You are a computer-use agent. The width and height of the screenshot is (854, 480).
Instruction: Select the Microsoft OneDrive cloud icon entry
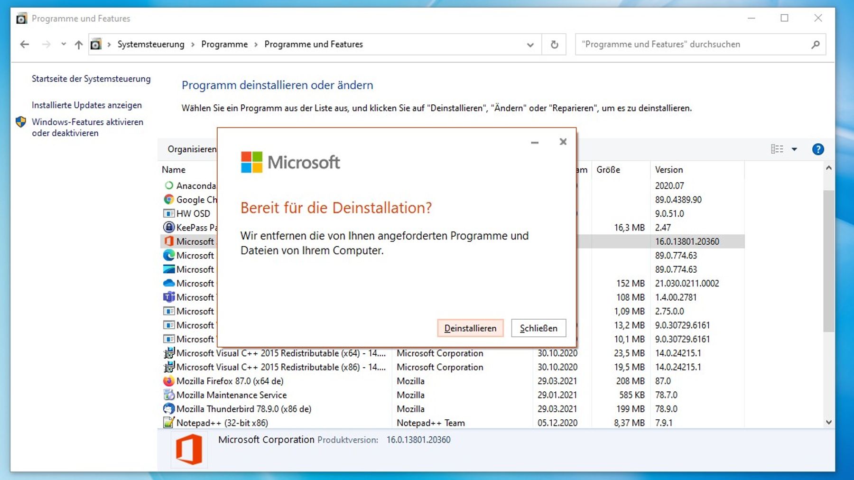169,283
